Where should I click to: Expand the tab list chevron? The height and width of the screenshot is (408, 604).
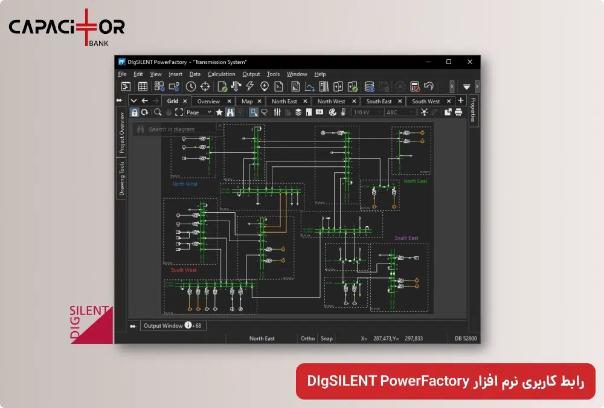[x=133, y=101]
